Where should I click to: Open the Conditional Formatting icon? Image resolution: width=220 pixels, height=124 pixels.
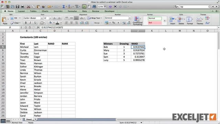click(137, 19)
